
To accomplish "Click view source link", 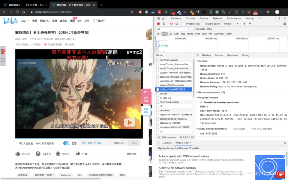I will [239, 129].
